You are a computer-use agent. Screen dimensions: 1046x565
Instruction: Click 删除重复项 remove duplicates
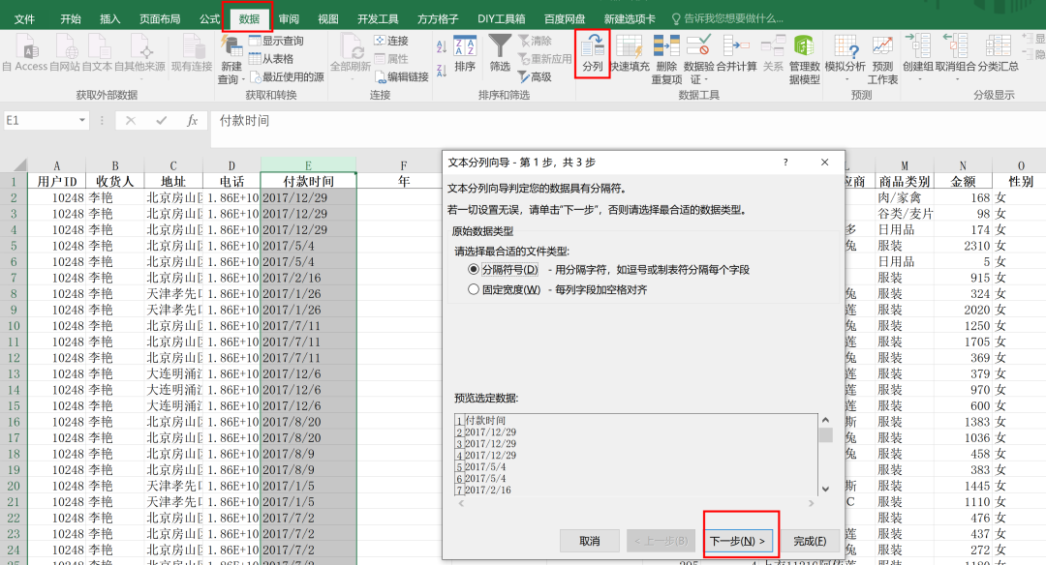tap(666, 60)
